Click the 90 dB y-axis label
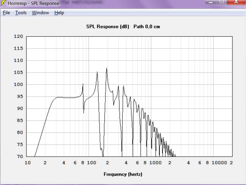This screenshot has height=185, width=246. (20, 108)
